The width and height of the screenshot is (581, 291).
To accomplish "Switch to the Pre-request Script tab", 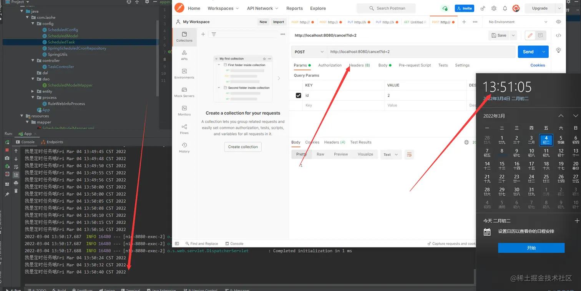I will (415, 65).
